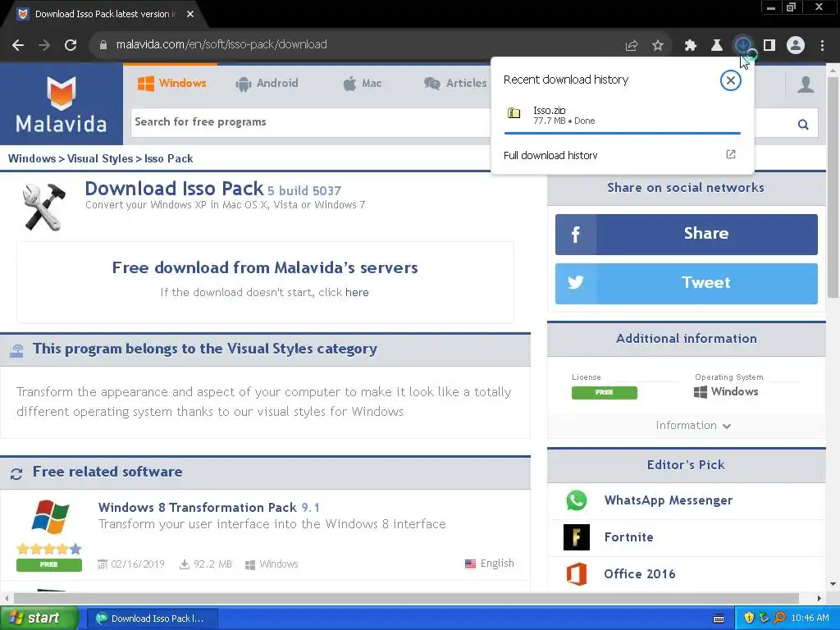Open the Extensions puzzle icon
This screenshot has height=630, width=840.
tap(691, 46)
